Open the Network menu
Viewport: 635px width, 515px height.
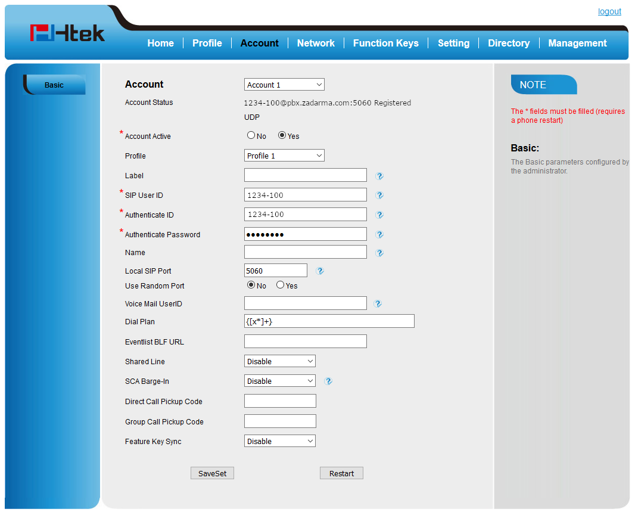pos(316,43)
